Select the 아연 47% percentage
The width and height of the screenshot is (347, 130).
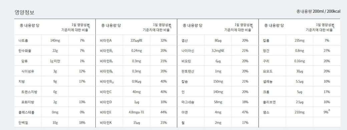coord(245,112)
